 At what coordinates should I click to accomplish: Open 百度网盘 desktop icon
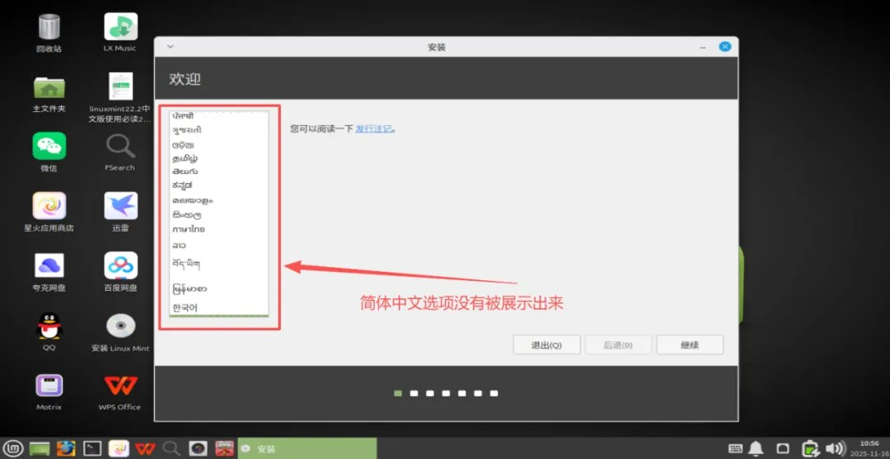[120, 265]
